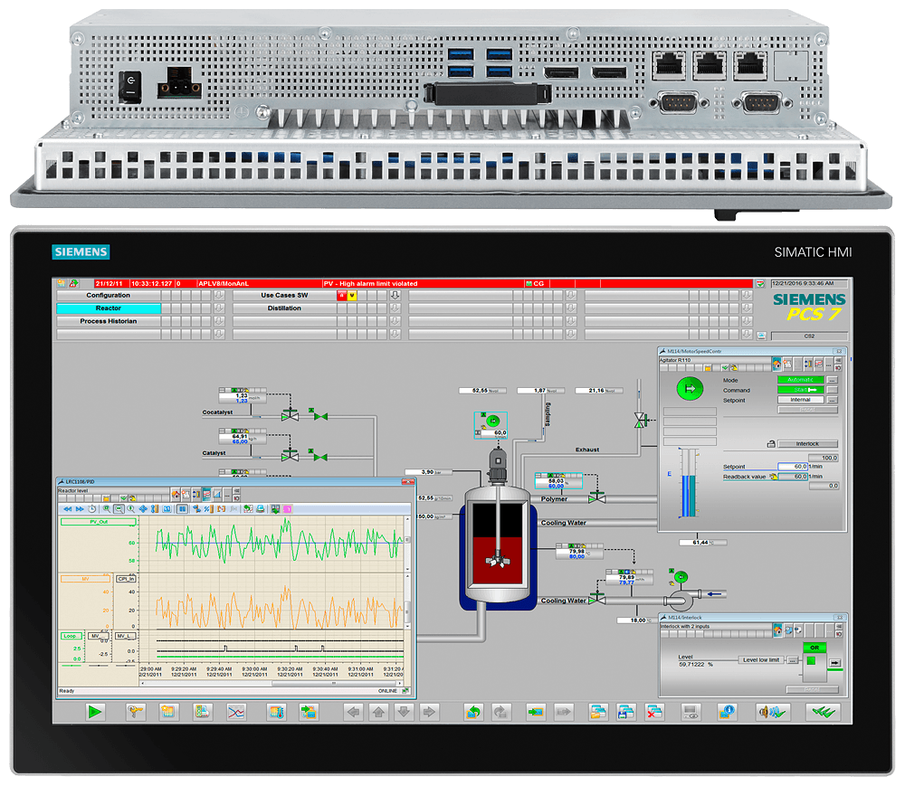Toggle the Start command on Agitator R110
Image resolution: width=905 pixels, height=786 pixels.
(x=800, y=389)
